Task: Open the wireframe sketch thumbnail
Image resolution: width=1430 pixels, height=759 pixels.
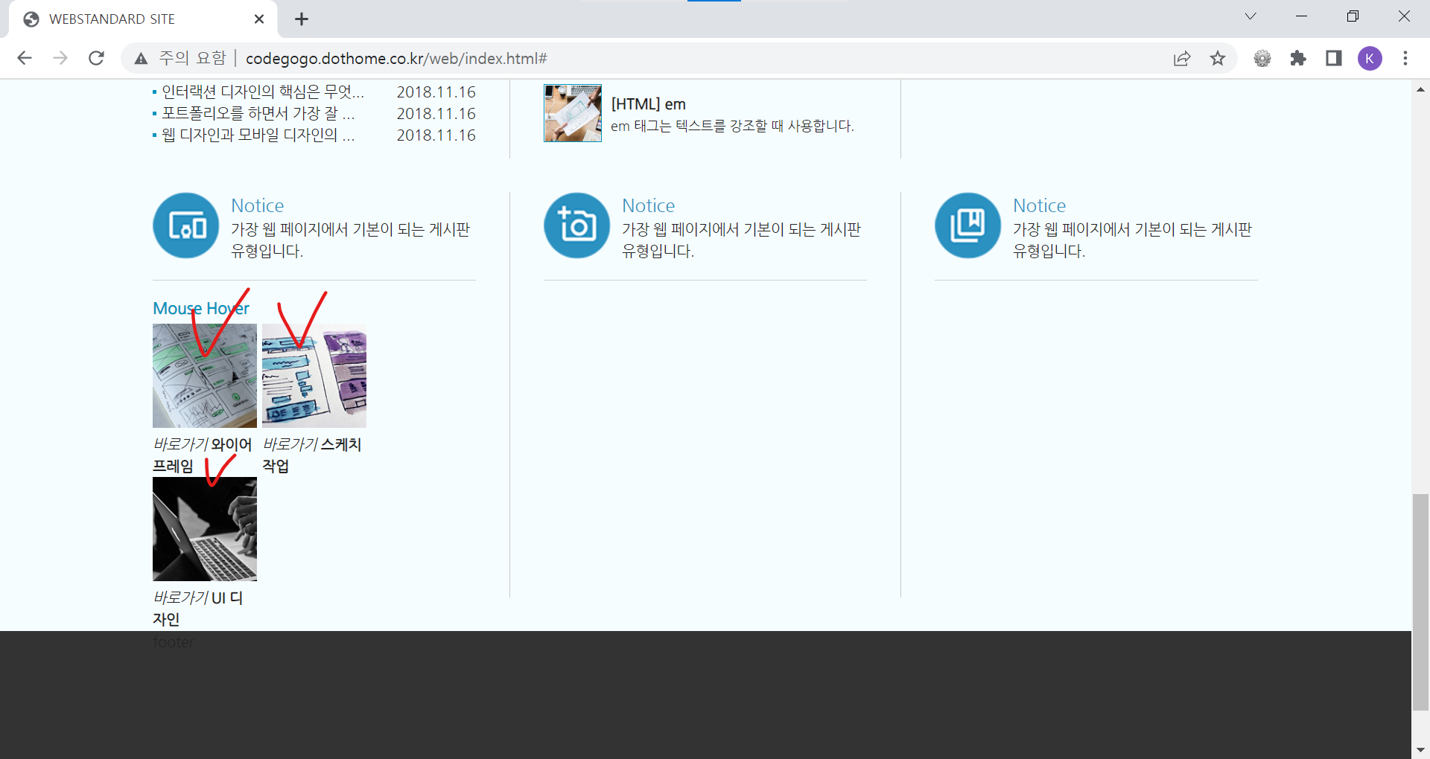Action: [x=205, y=376]
